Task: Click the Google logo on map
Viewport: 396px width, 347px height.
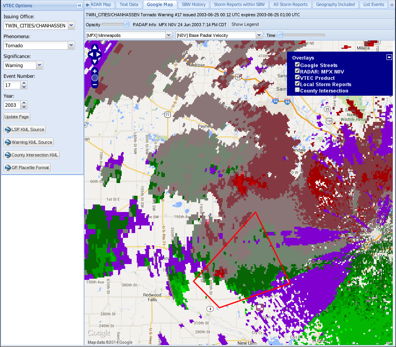Action: click(99, 333)
